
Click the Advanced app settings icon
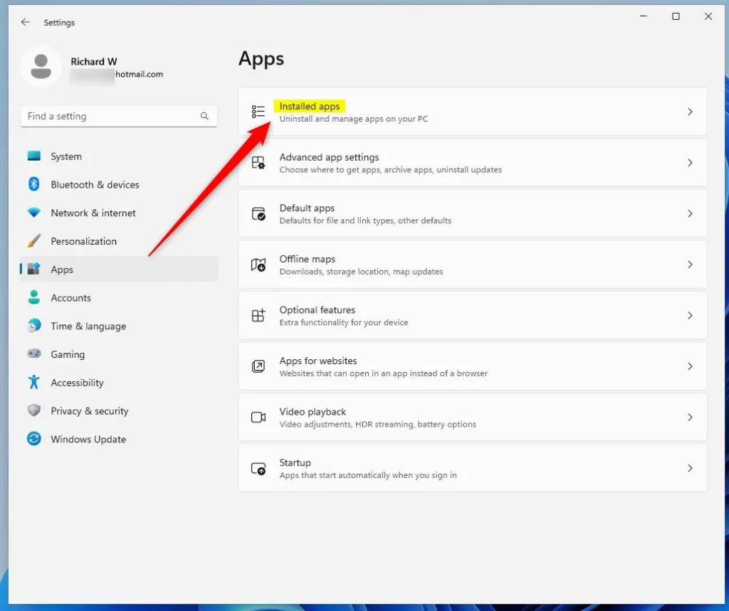(x=258, y=163)
